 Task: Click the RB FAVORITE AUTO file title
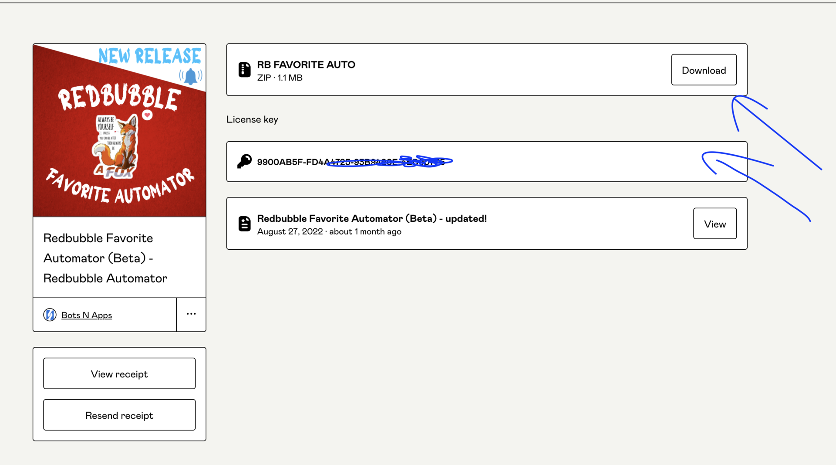(306, 64)
